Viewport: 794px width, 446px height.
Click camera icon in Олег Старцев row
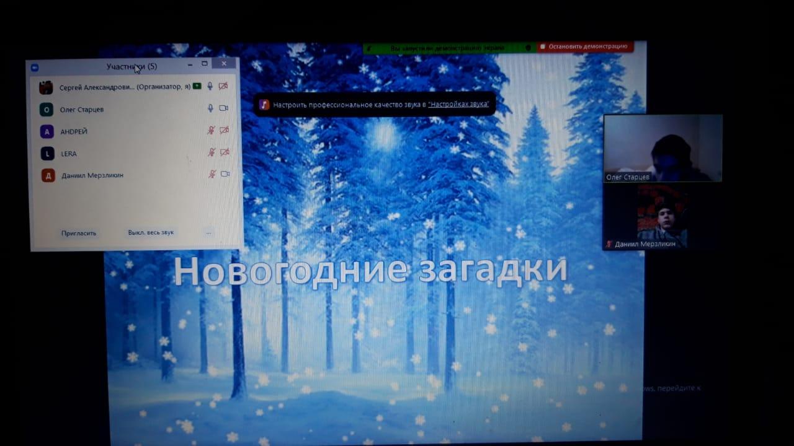click(224, 108)
